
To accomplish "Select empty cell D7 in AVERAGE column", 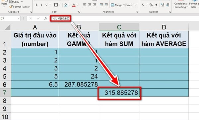I will 164,93.
